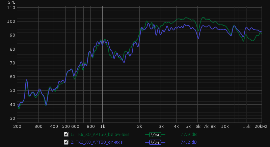
Task: Select the 1: TK6_XO_APT50_below-axis legend label
Action: [100, 135]
